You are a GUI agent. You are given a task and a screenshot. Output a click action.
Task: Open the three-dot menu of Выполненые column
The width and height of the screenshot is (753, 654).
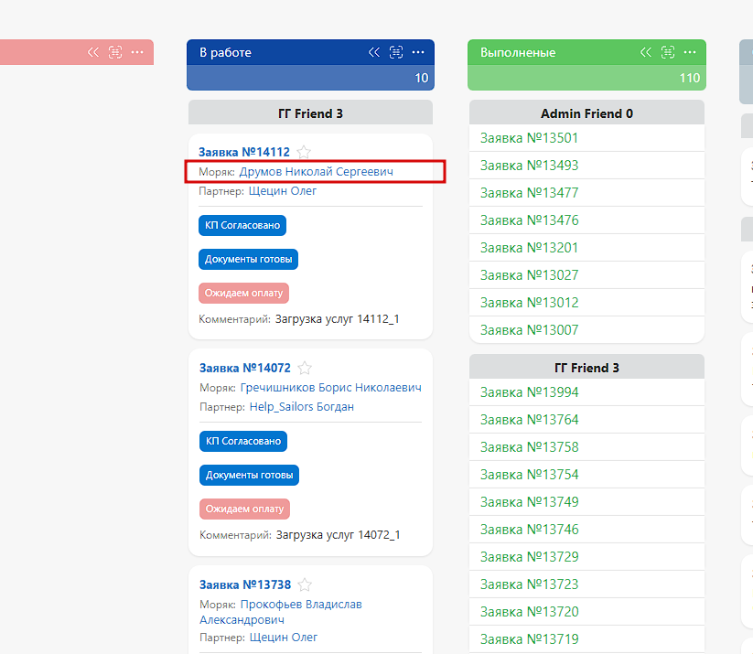tap(690, 52)
